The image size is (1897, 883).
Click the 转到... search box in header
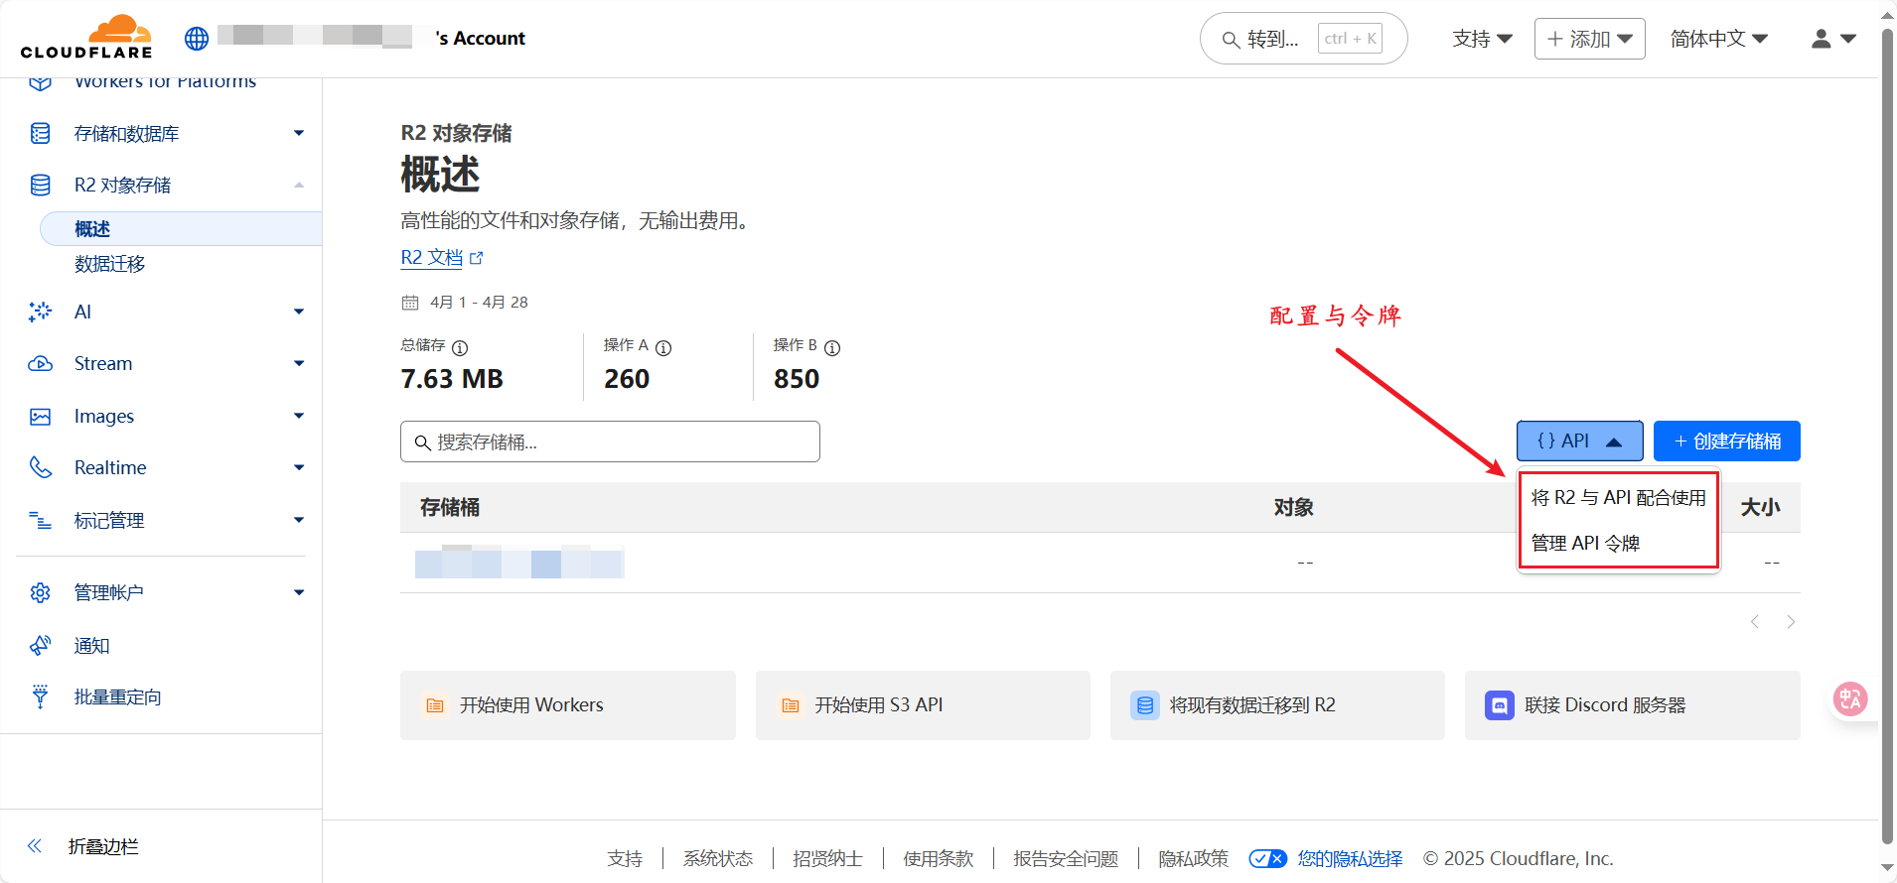pyautogui.click(x=1303, y=39)
